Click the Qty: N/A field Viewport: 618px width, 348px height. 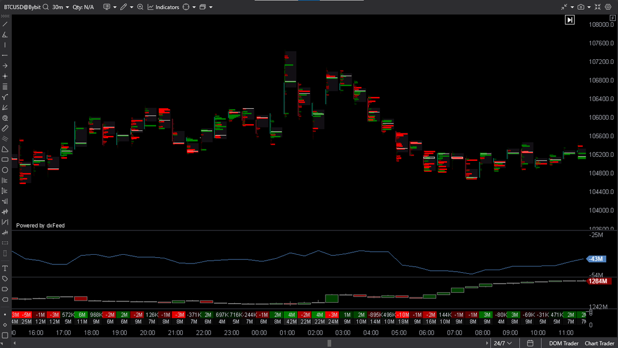coord(83,7)
